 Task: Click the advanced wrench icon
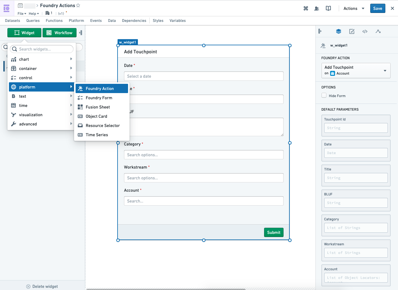pos(14,124)
